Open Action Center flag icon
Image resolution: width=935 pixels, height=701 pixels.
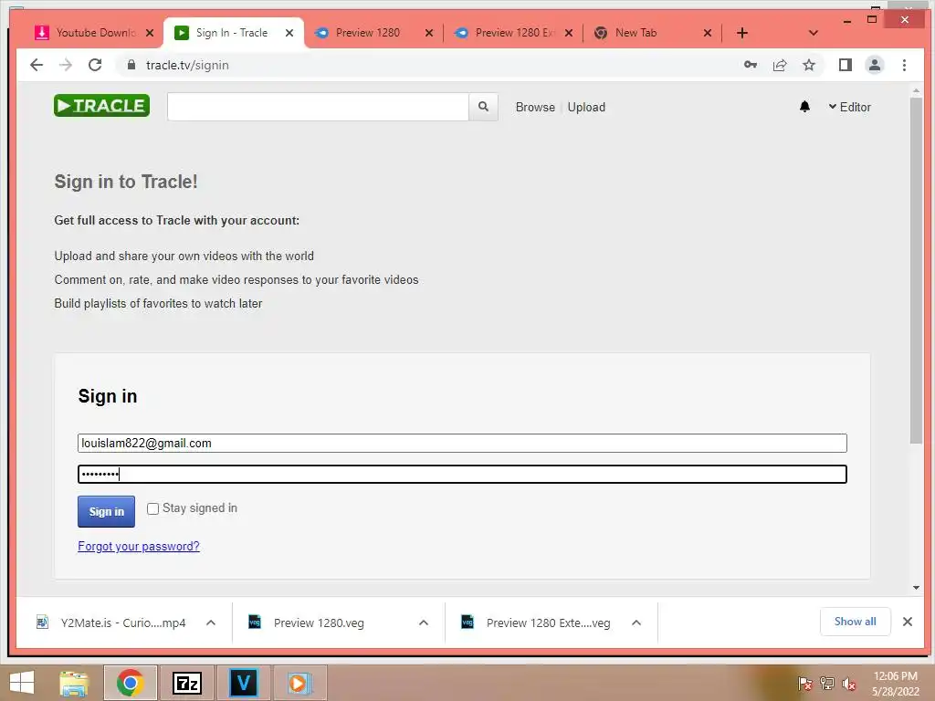click(804, 684)
